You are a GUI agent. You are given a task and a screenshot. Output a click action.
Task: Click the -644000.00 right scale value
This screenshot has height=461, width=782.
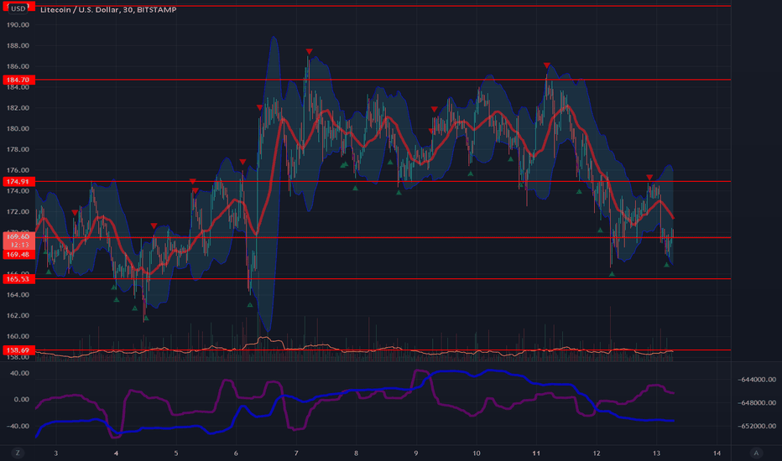tap(757, 379)
